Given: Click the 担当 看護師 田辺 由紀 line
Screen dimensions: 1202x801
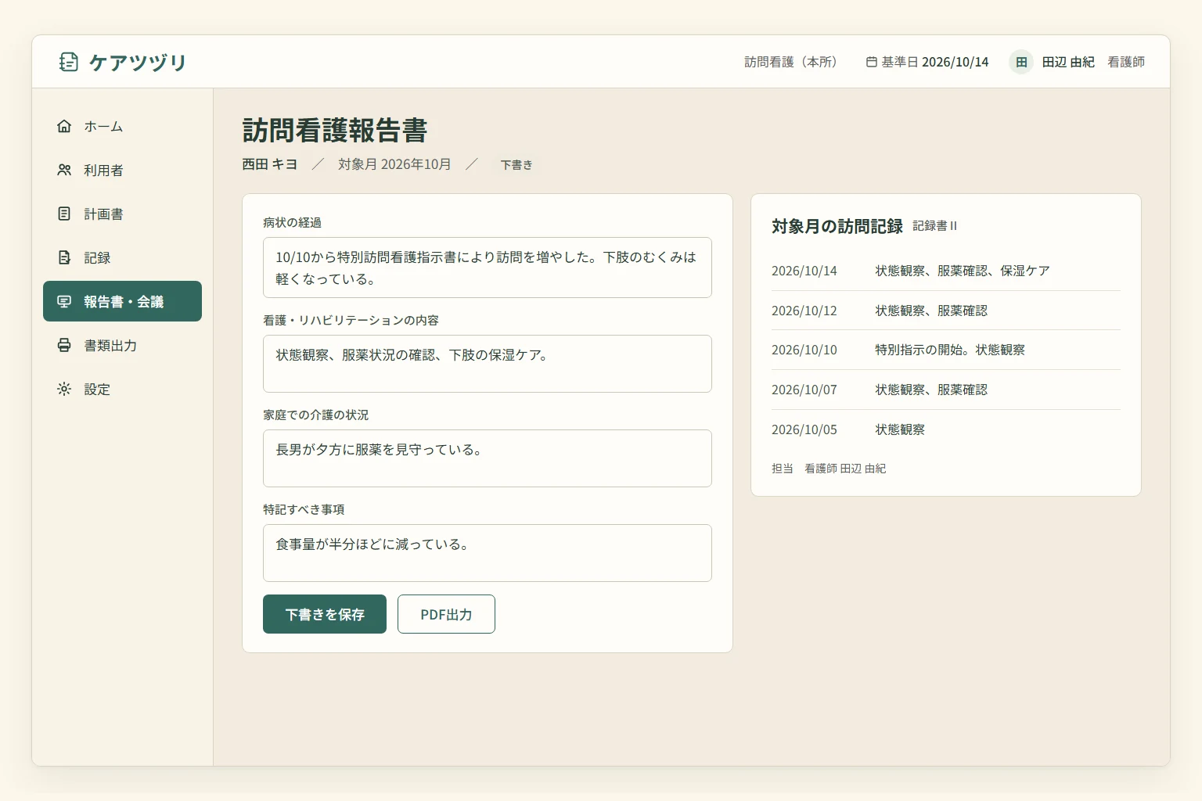Looking at the screenshot, I should [x=829, y=469].
